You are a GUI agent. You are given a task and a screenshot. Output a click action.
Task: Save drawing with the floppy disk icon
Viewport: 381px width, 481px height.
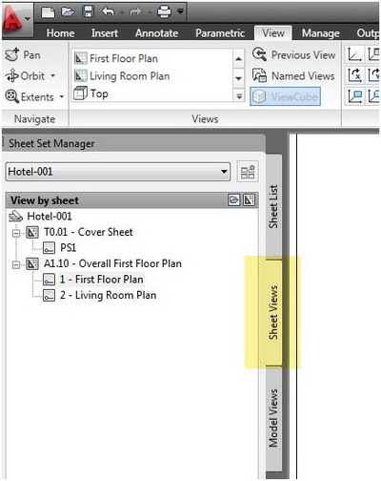coord(88,12)
